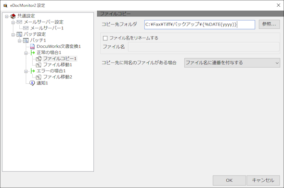Image resolution: width=284 pixels, height=188 pixels.
Task: Confirm settings with the OK button
Action: pos(229,180)
